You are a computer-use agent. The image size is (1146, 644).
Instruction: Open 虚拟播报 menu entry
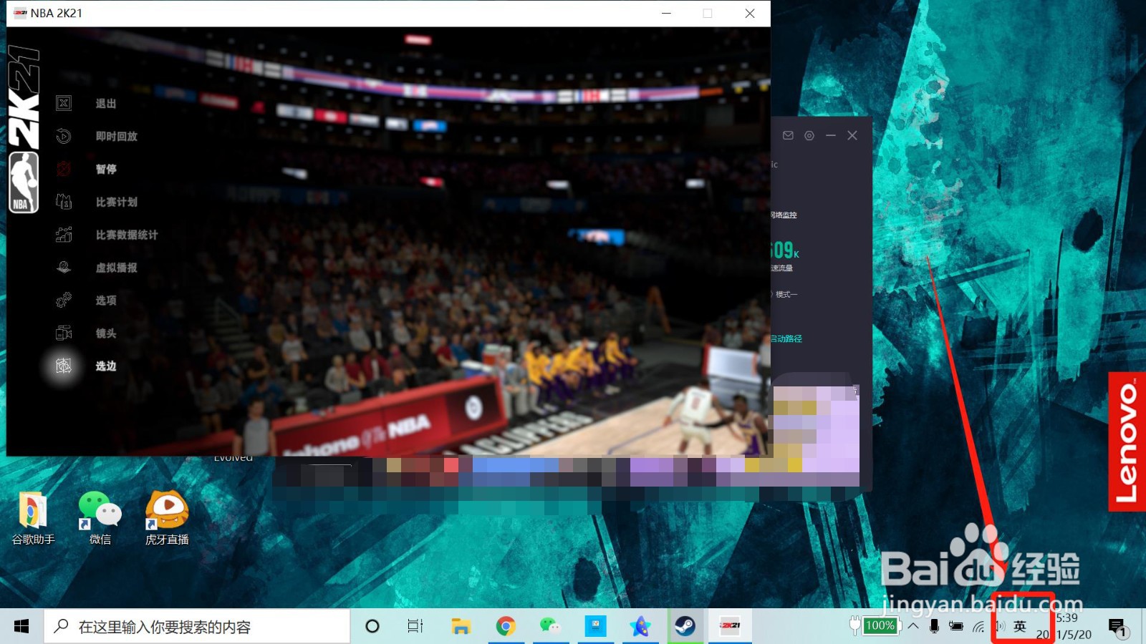point(116,268)
